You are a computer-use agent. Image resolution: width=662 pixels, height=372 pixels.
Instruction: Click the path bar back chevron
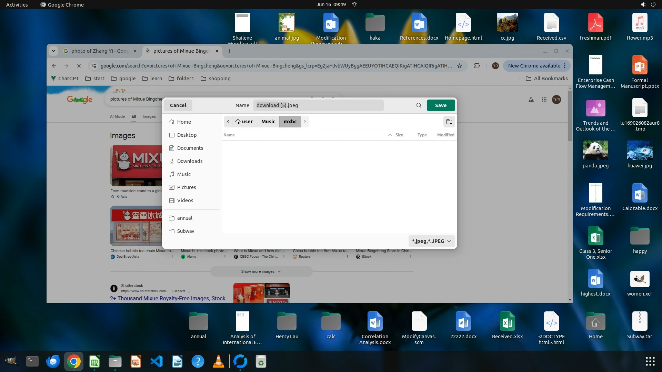pos(228,122)
